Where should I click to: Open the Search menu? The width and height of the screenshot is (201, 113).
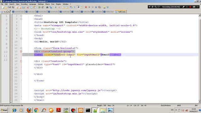(12, 4)
